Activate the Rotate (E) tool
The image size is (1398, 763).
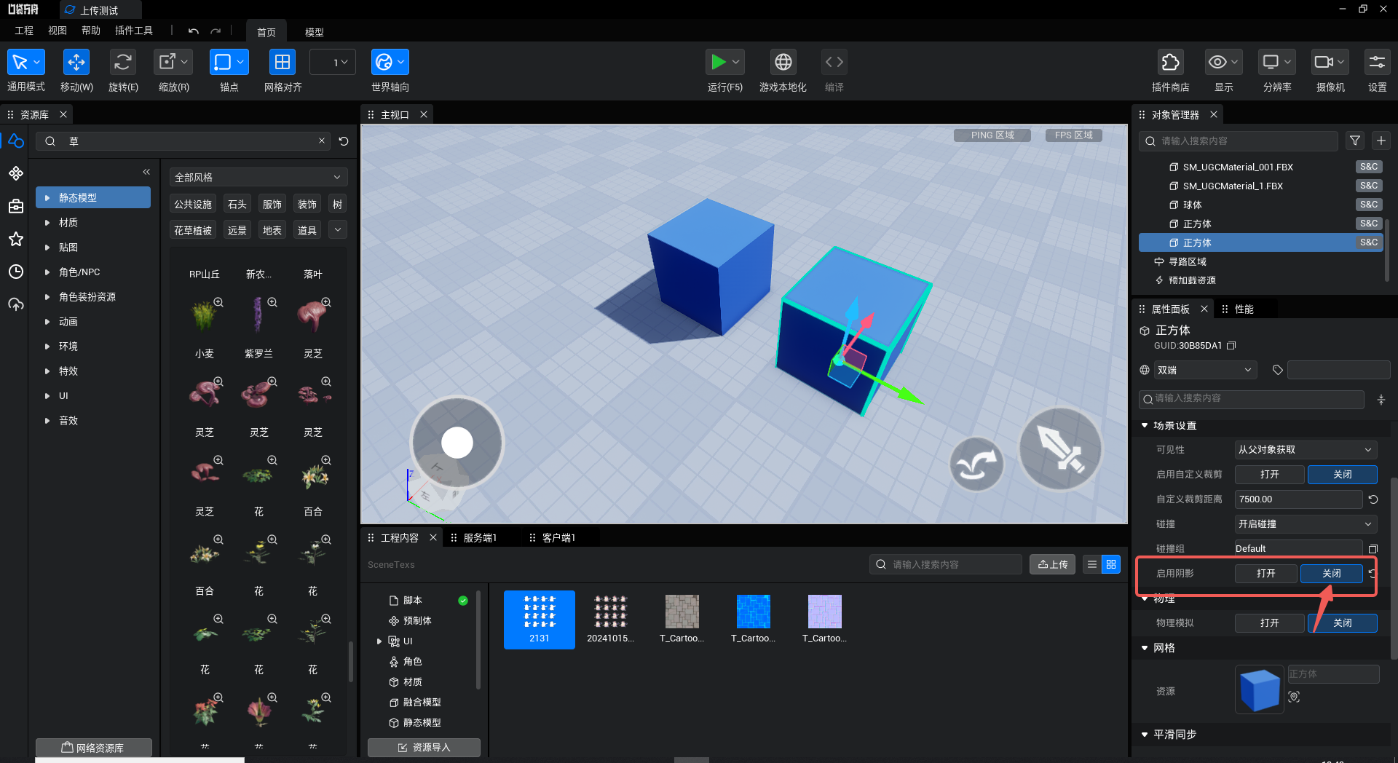pyautogui.click(x=122, y=62)
